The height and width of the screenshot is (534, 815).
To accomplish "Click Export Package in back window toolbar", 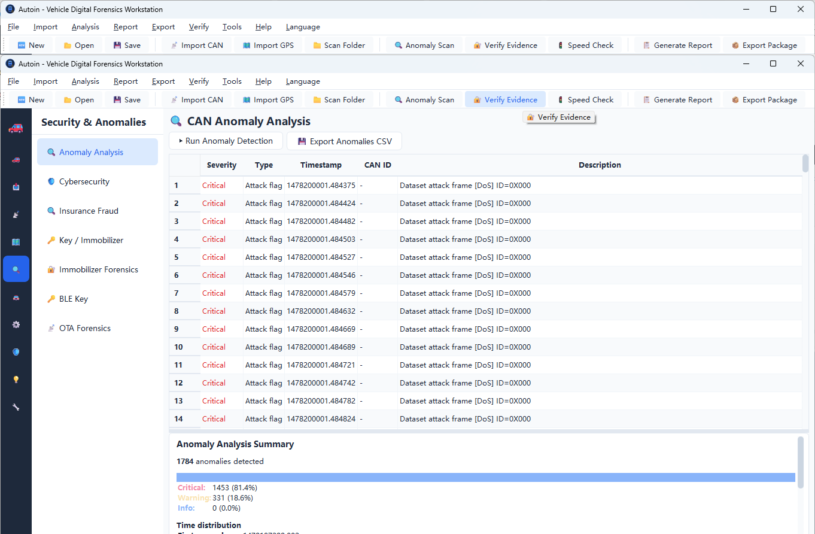I will coord(764,45).
